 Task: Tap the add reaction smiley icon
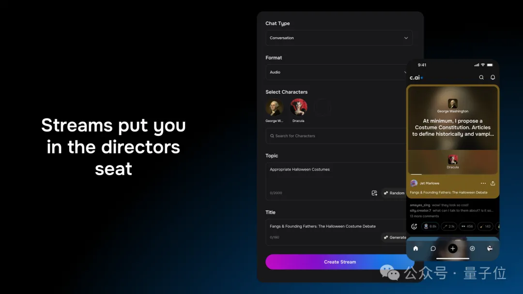point(414,226)
